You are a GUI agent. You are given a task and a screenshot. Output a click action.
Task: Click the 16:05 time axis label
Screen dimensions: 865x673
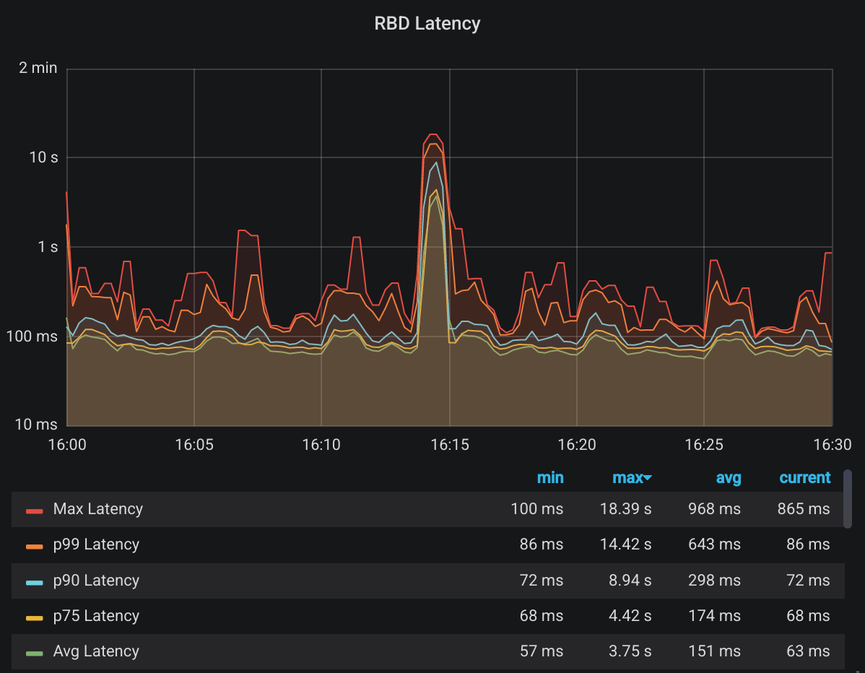(x=194, y=445)
